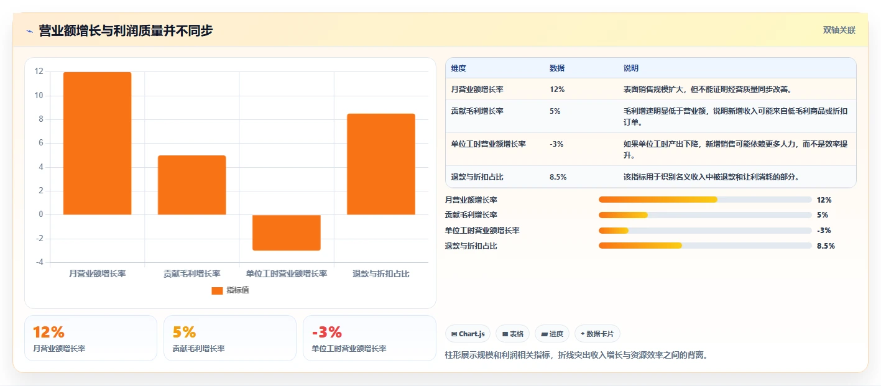Open the -3% 单位工时营业额增长率 data card
Viewport: 881px width, 386px height.
click(x=369, y=338)
